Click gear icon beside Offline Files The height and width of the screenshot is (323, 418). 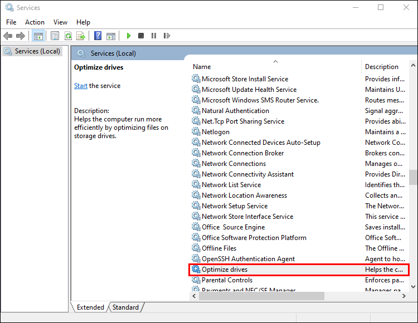click(x=196, y=248)
